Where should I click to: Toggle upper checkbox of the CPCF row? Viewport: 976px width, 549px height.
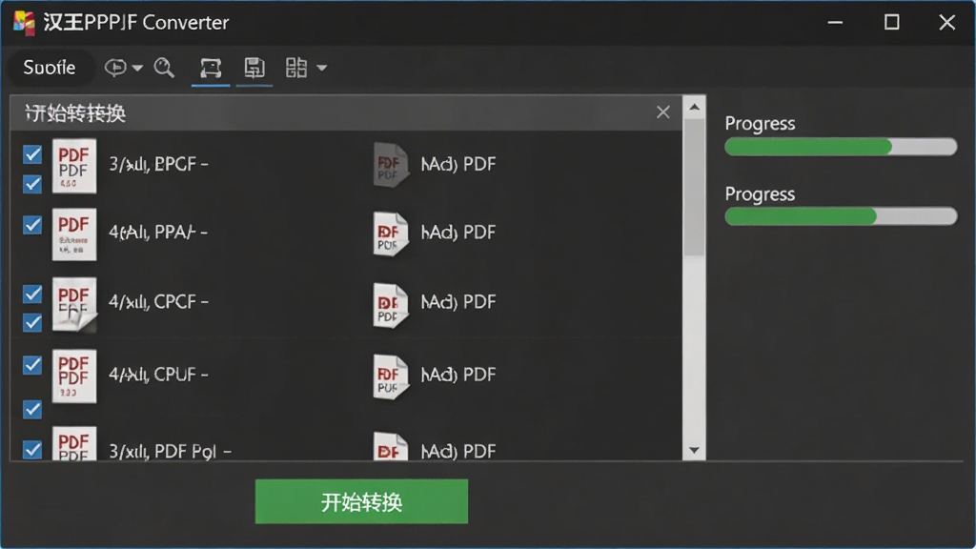(x=32, y=294)
